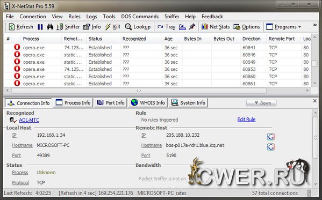Screen dimensions: 322x200
Task: Click the pushpin always-on-top icon
Action: tap(192, 27)
